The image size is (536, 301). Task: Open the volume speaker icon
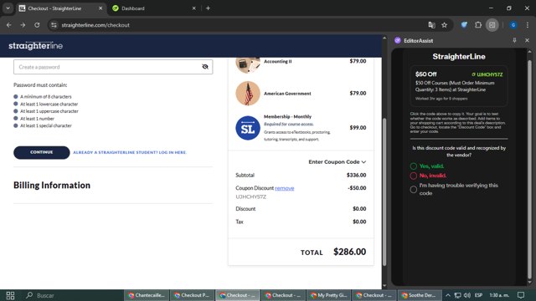tap(467, 295)
